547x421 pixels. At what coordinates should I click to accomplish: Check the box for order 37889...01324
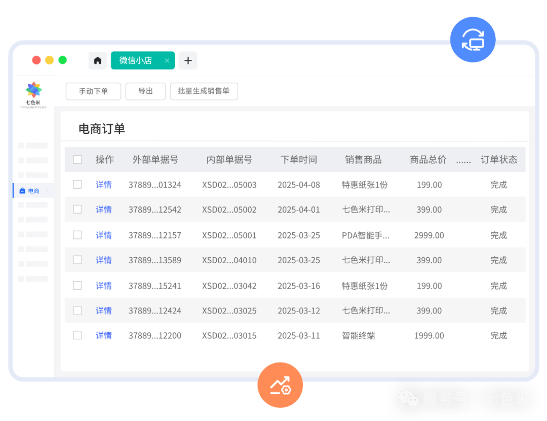77,185
